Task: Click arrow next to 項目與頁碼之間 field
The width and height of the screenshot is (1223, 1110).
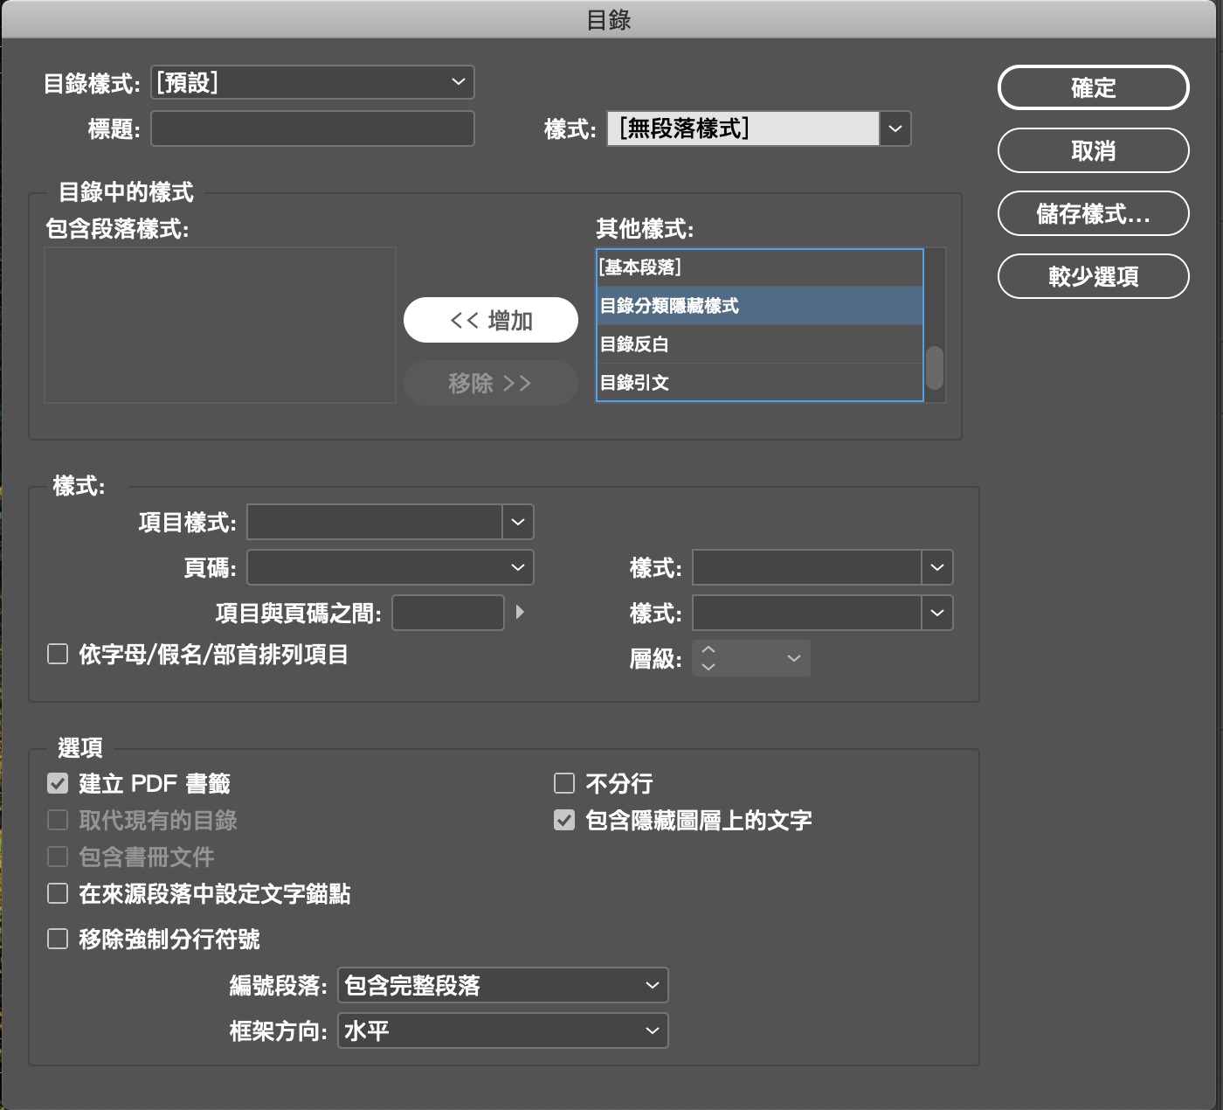Action: pyautogui.click(x=521, y=612)
